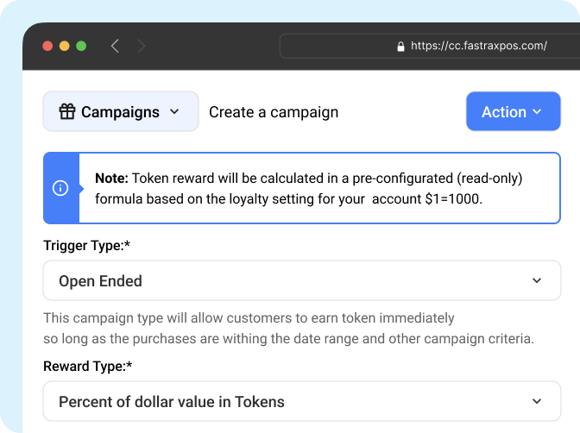This screenshot has height=433, width=580.
Task: Maximize the window with the green dot
Action: coord(81,46)
